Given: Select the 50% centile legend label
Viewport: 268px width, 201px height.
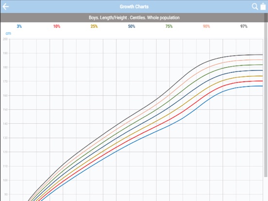Looking at the screenshot, I should point(132,26).
